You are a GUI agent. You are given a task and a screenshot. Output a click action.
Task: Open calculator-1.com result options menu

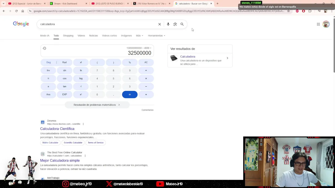pos(85,156)
